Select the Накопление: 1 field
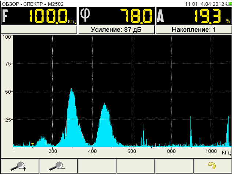 click(194, 30)
